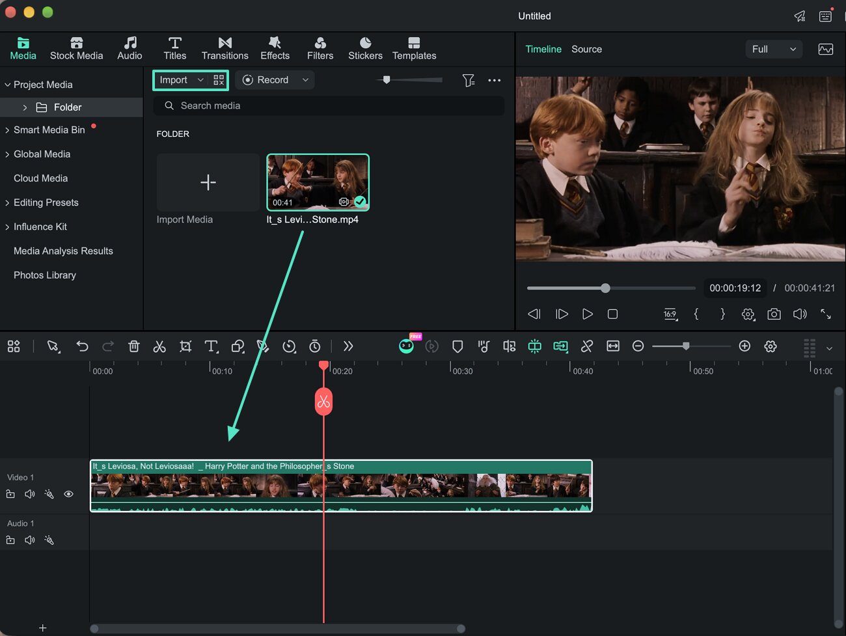Click the Import button
This screenshot has width=846, height=636.
point(174,80)
